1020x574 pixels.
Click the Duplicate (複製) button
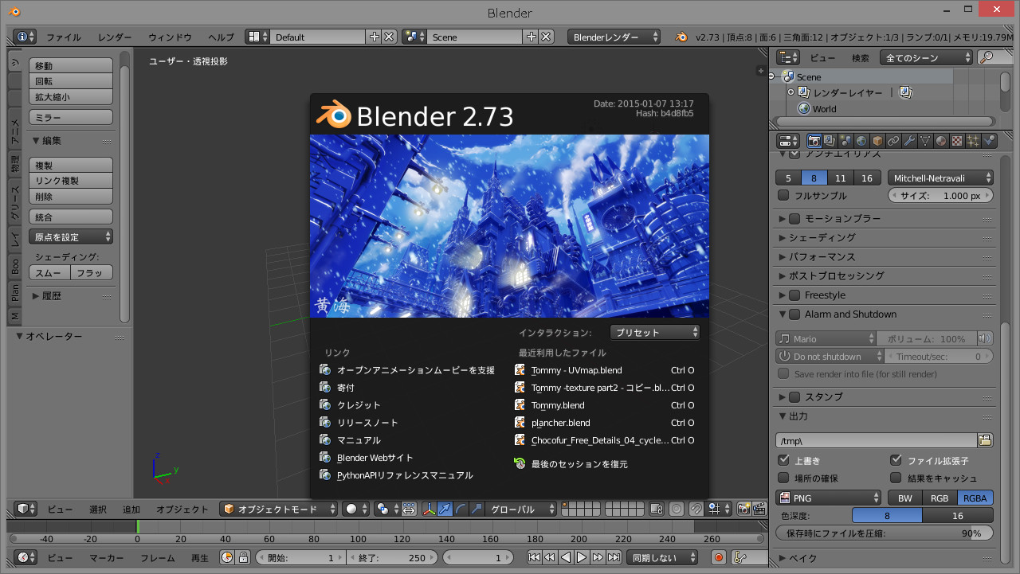(71, 165)
